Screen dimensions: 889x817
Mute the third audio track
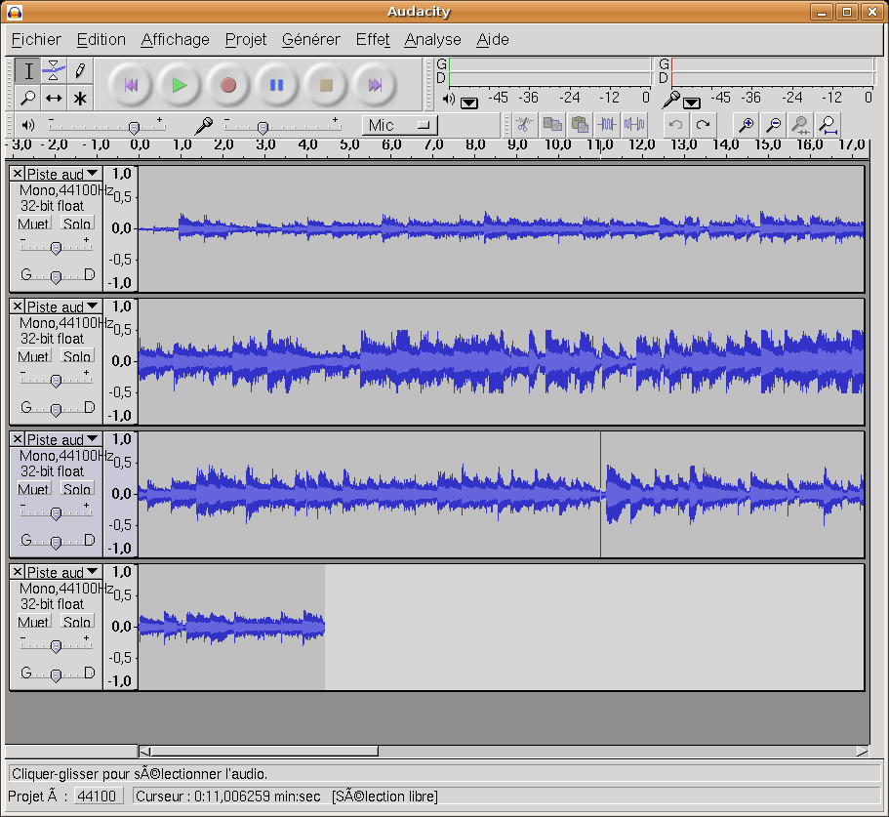[x=34, y=489]
